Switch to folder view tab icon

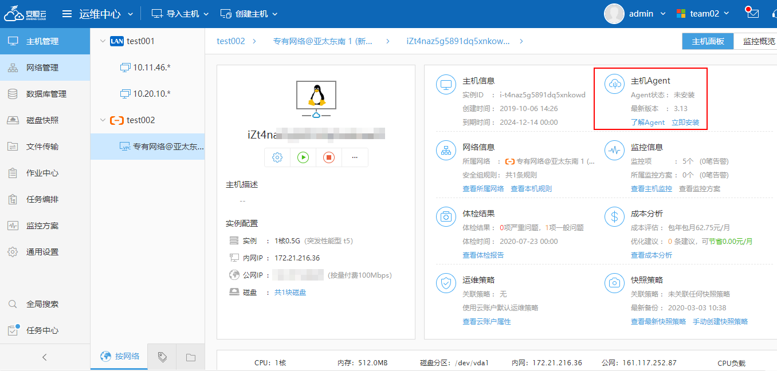191,357
